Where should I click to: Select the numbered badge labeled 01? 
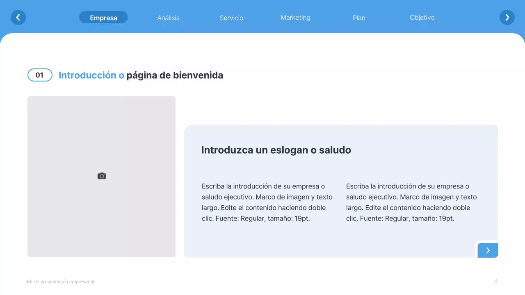point(40,75)
